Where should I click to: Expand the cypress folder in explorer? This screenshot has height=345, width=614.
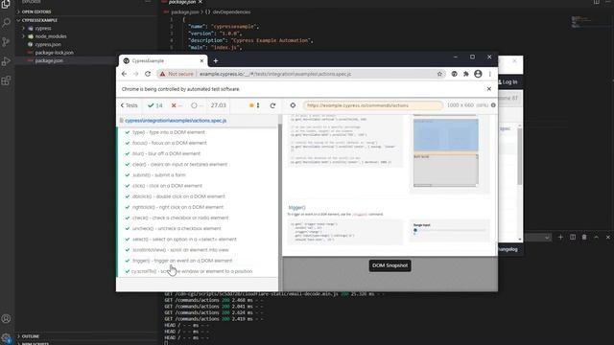pos(42,28)
